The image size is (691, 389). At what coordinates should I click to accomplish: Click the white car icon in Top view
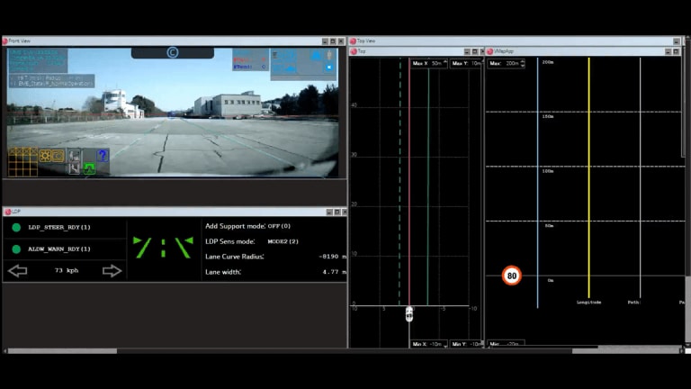409,314
